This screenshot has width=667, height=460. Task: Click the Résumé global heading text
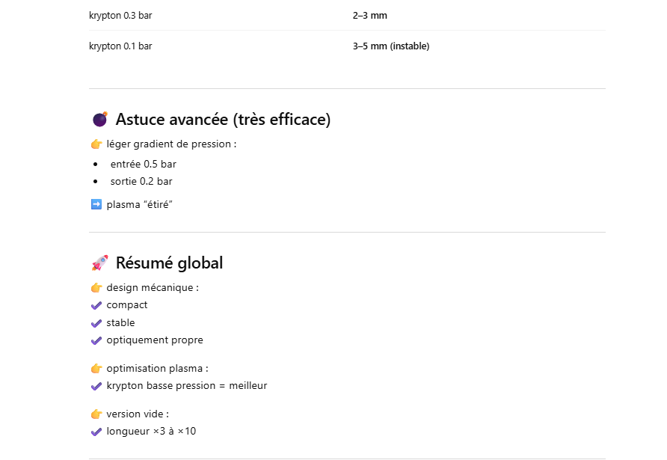[x=169, y=263]
